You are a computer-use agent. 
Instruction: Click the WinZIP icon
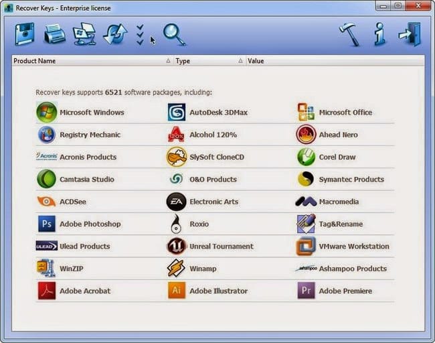46,268
